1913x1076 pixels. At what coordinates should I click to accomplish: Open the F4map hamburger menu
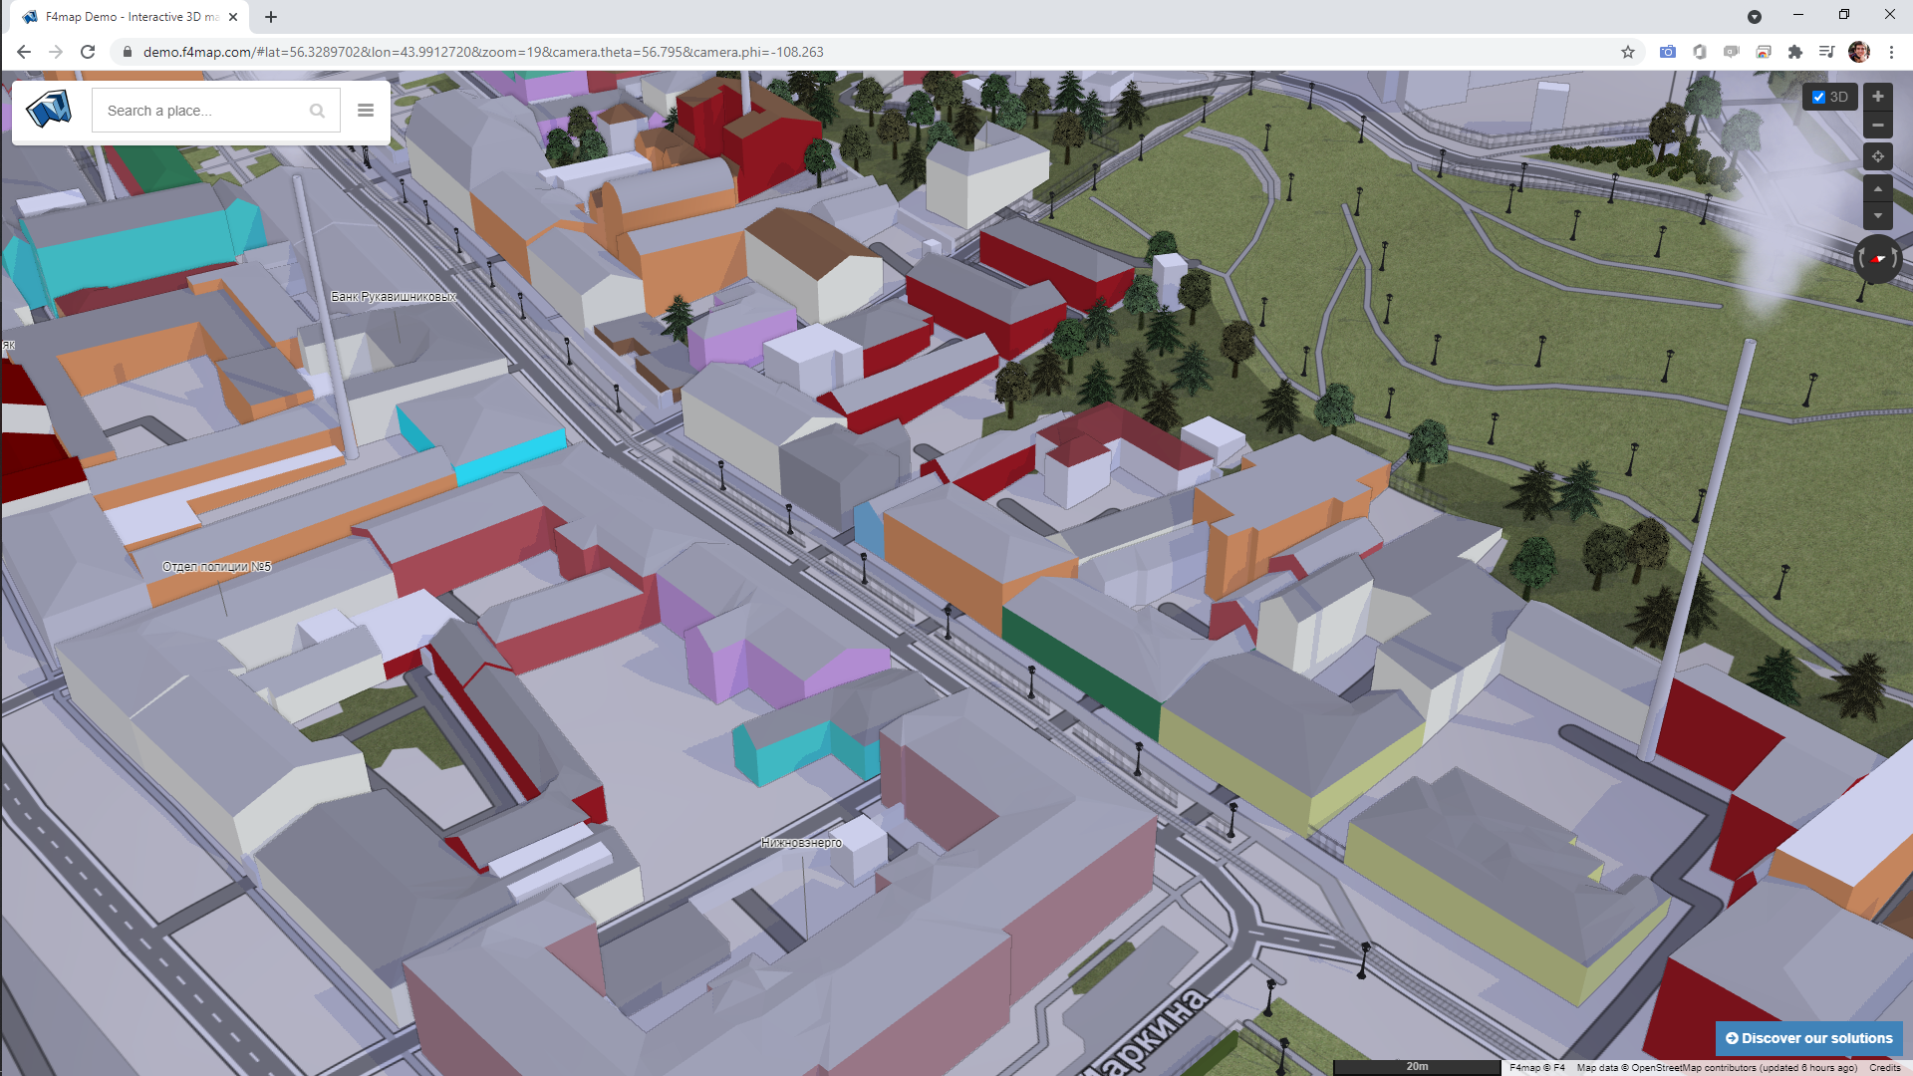point(366,110)
